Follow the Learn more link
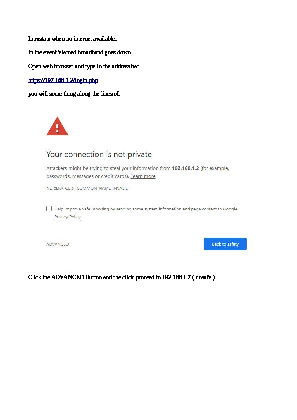Viewport: 297px width, 420px height. tap(143, 176)
